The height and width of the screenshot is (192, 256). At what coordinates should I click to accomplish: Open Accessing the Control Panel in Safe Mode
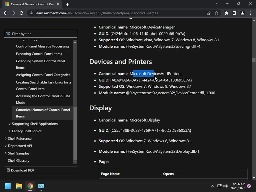click(x=43, y=99)
